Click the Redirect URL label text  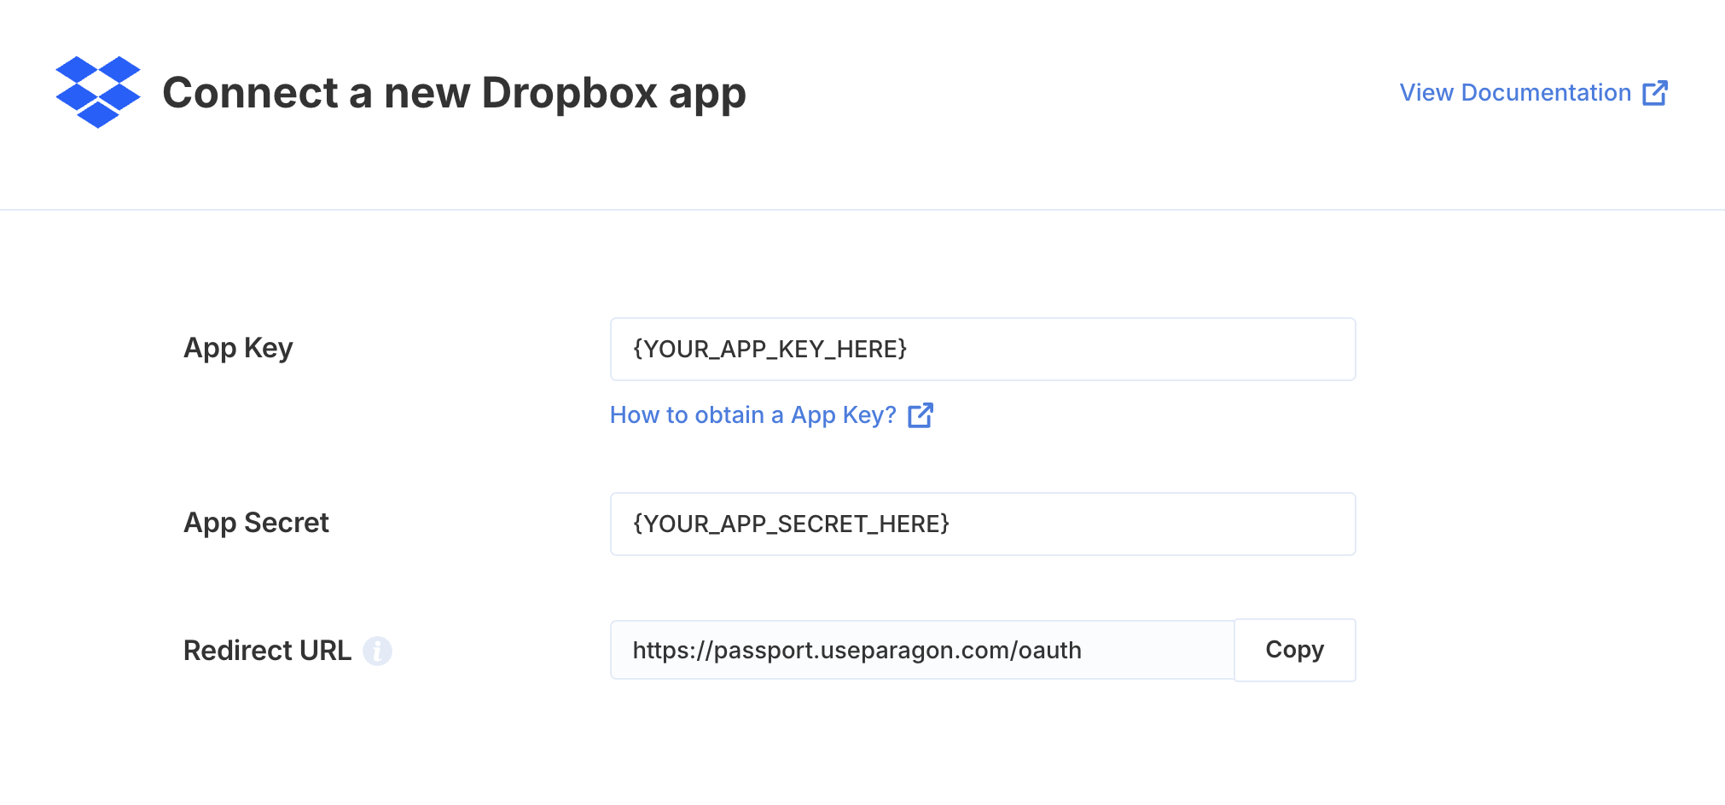pyautogui.click(x=267, y=651)
